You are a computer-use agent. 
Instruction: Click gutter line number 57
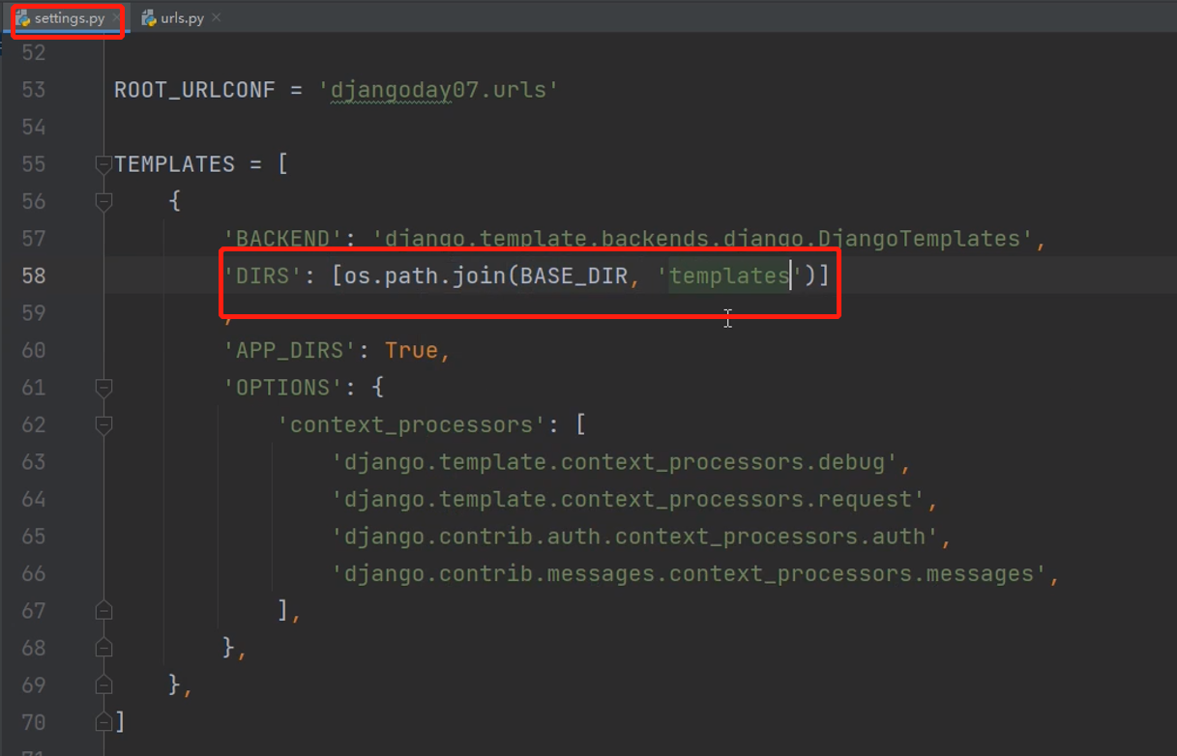(x=34, y=239)
